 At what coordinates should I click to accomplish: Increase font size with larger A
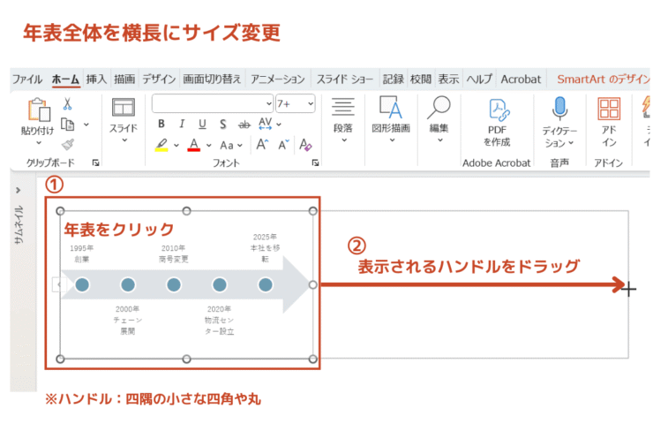pos(262,145)
